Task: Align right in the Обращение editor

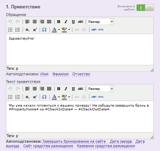Action: pyautogui.click(x=42, y=22)
